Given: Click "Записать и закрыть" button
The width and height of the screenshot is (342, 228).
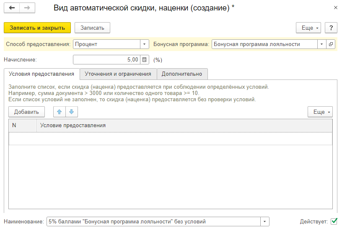Looking at the screenshot, I should point(37,28).
